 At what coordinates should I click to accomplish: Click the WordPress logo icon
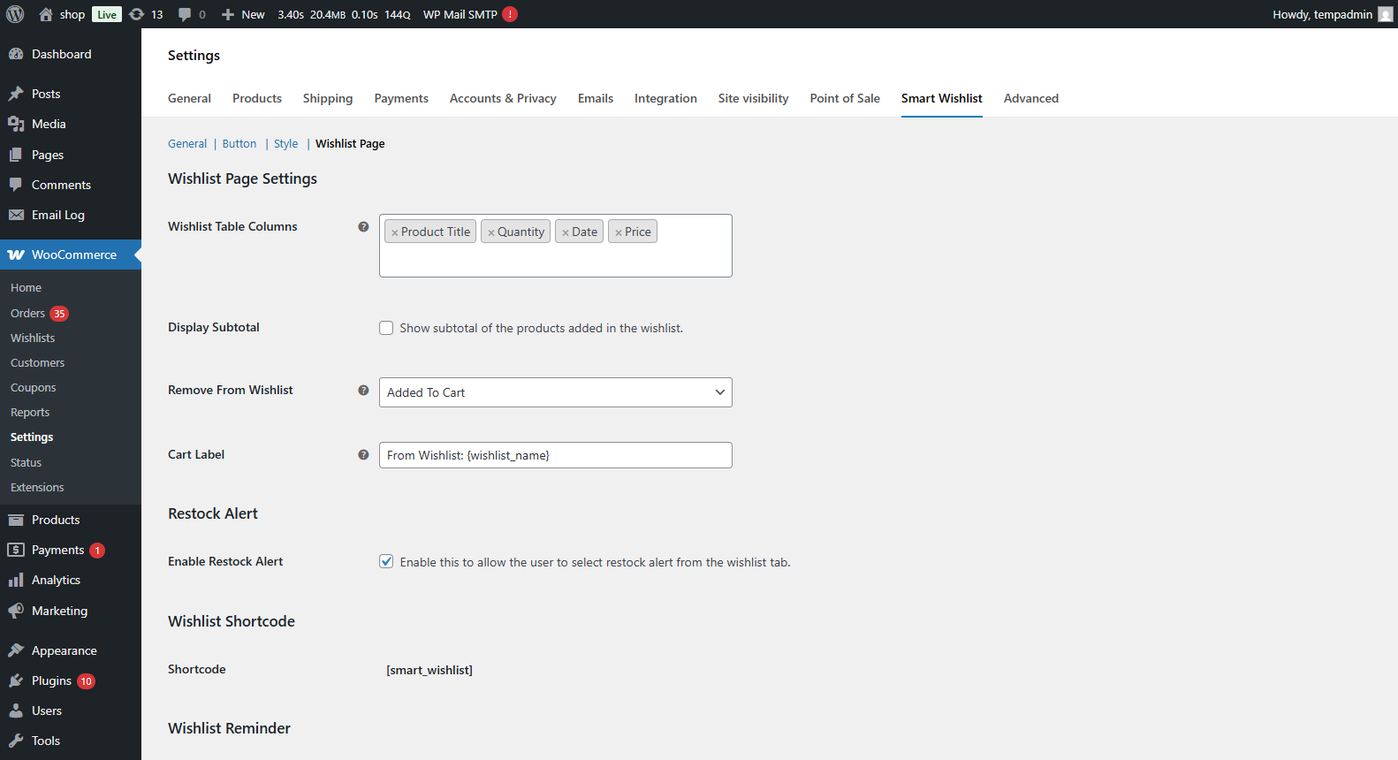[15, 14]
